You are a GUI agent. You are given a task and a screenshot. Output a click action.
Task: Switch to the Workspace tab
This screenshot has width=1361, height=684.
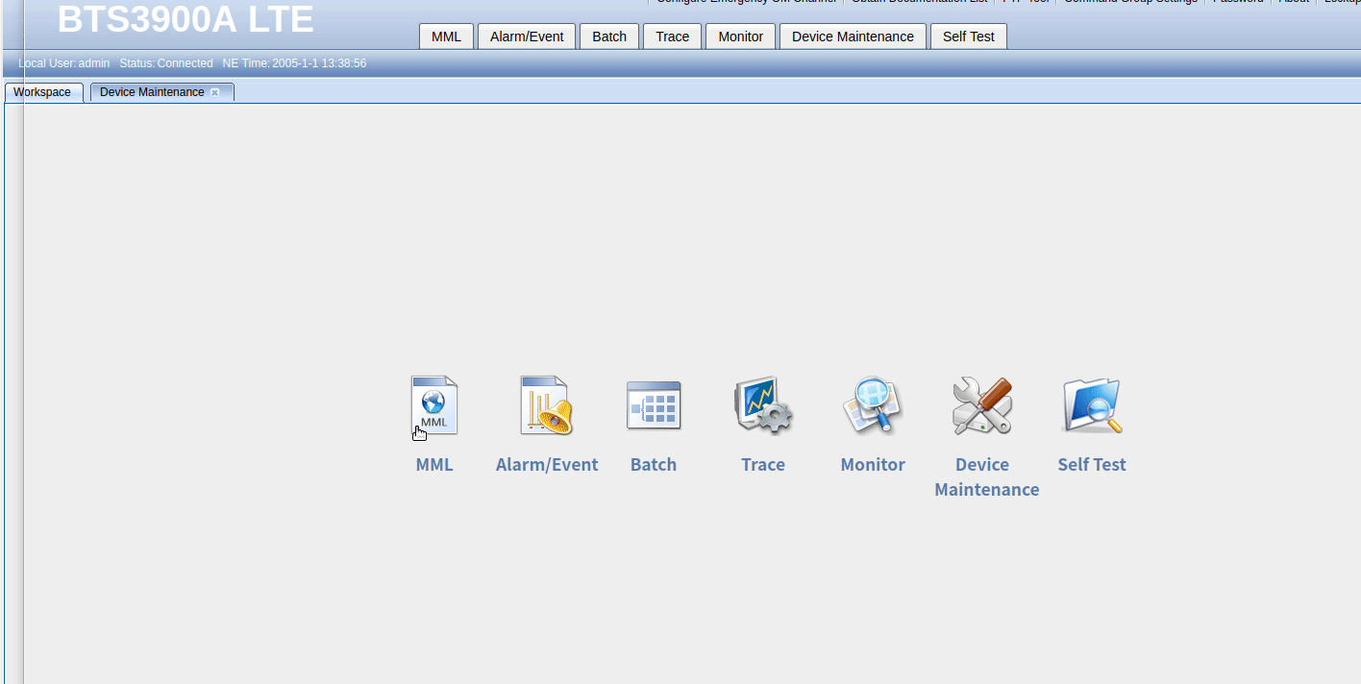tap(43, 92)
